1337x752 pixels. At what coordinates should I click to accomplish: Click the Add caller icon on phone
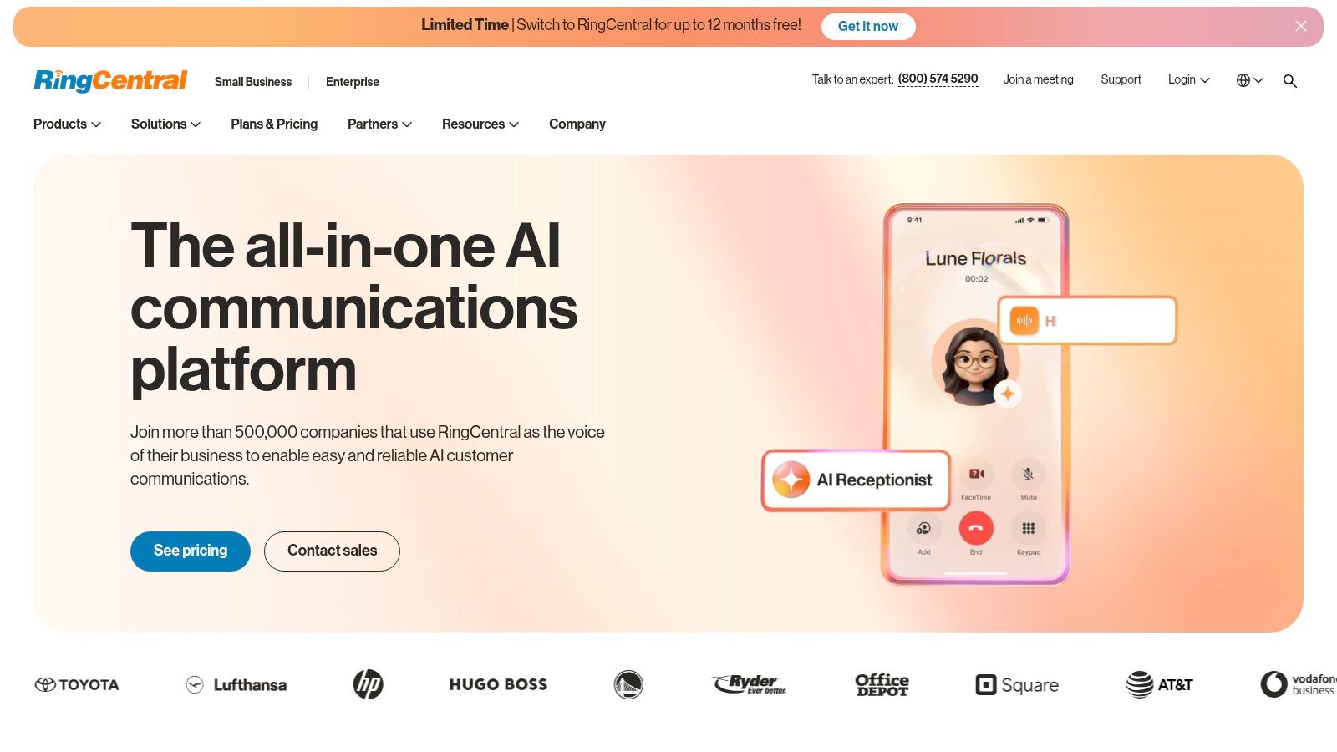923,528
